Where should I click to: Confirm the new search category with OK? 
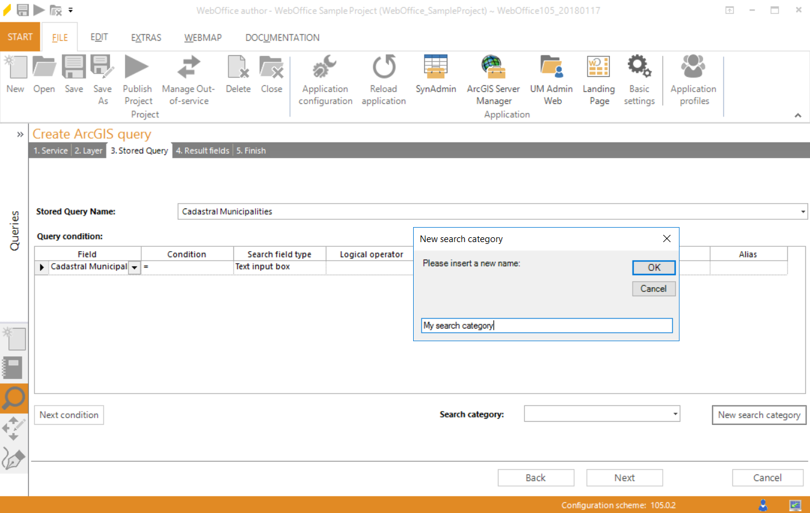point(654,267)
